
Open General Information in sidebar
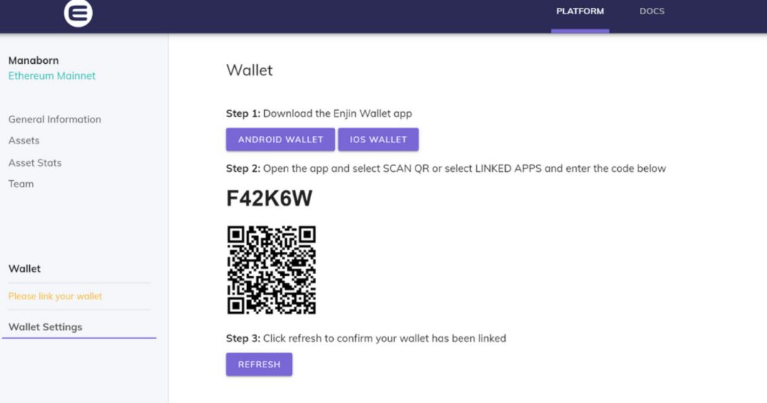(x=55, y=119)
